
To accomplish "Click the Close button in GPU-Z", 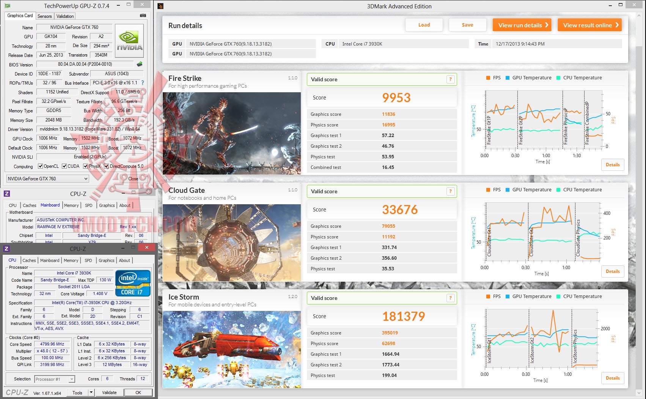I will (x=133, y=179).
